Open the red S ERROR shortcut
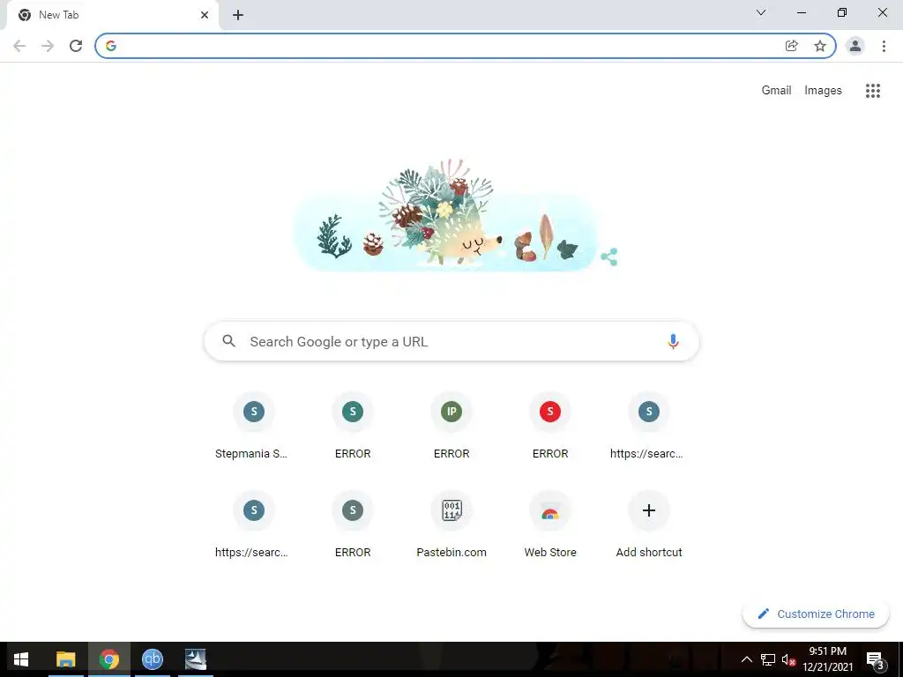Screen dimensions: 903x677 (x=550, y=425)
